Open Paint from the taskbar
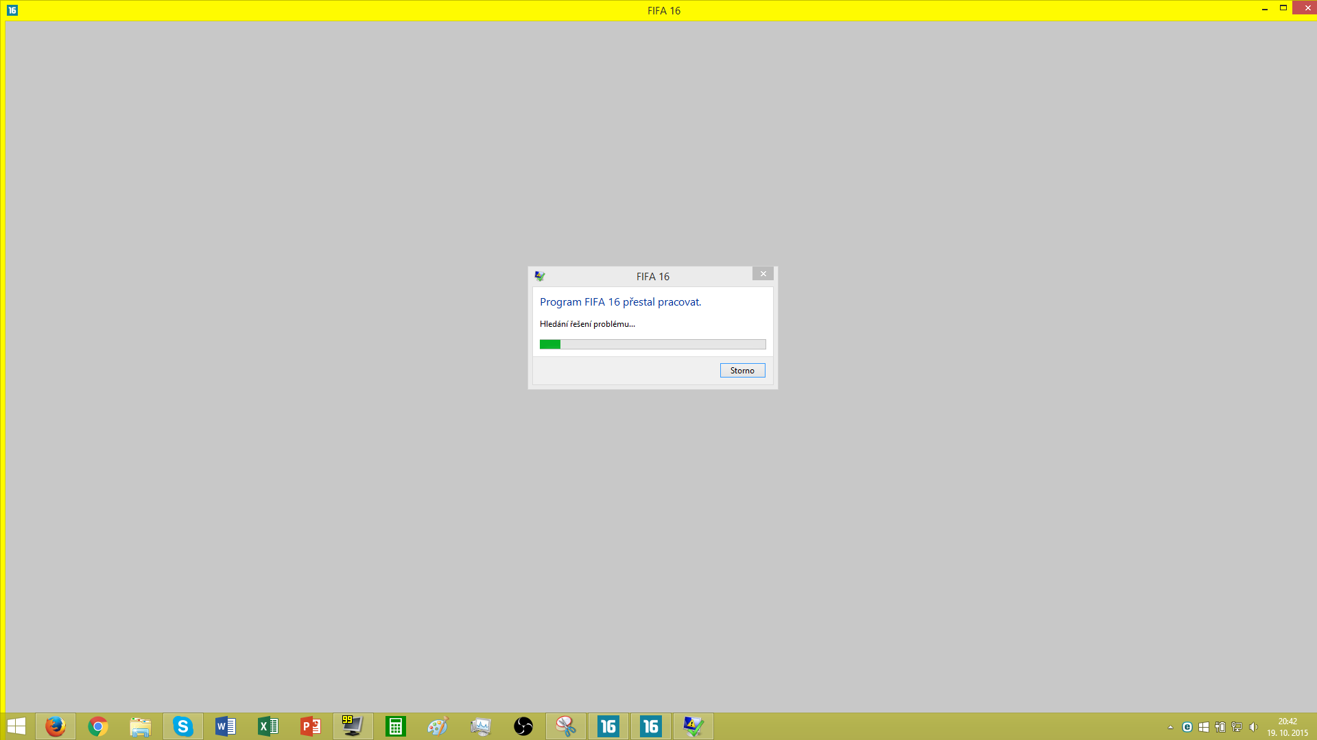 coord(438,726)
